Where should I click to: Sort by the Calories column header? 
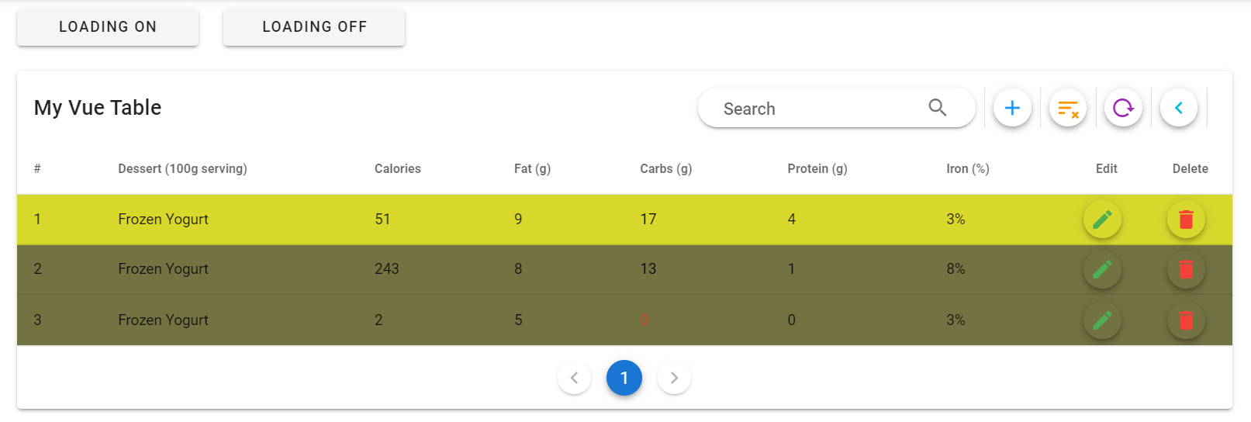[x=397, y=168]
